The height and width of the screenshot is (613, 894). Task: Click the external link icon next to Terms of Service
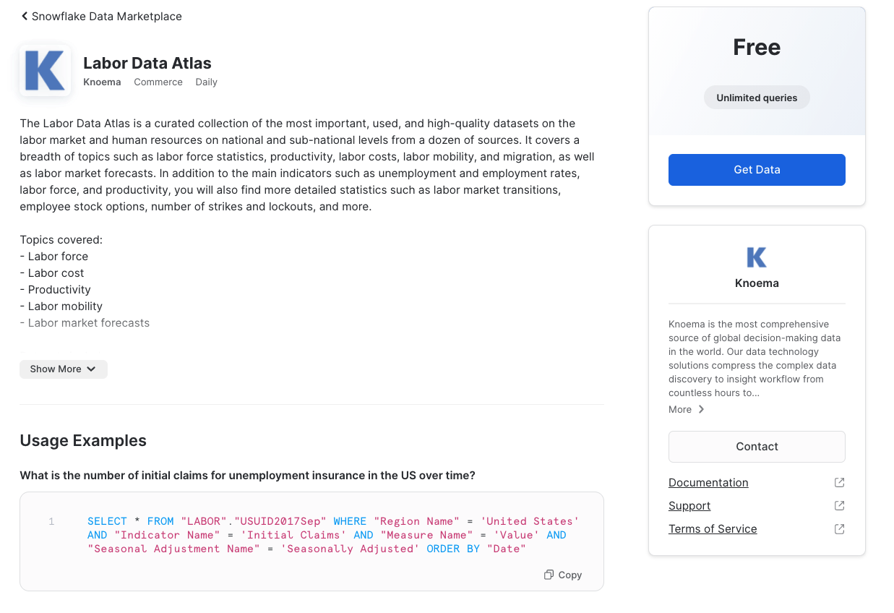point(839,529)
